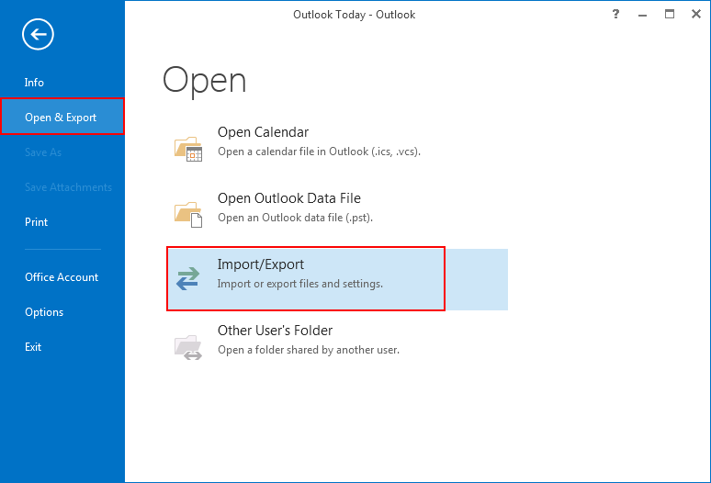
Task: Select Open & Export in the sidebar
Action: point(62,117)
